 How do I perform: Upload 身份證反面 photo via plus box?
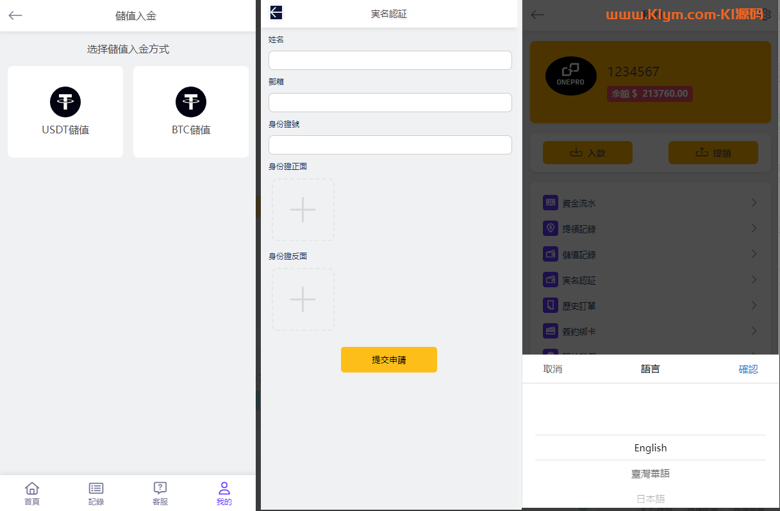click(x=303, y=299)
